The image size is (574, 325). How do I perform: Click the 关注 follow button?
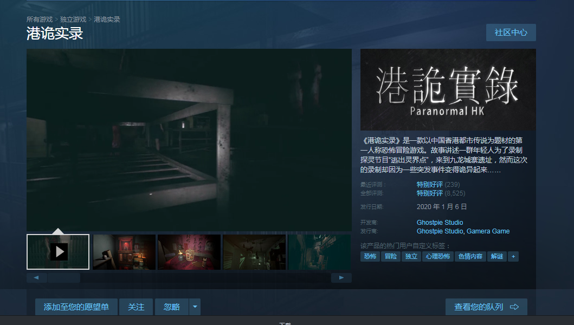tap(136, 307)
